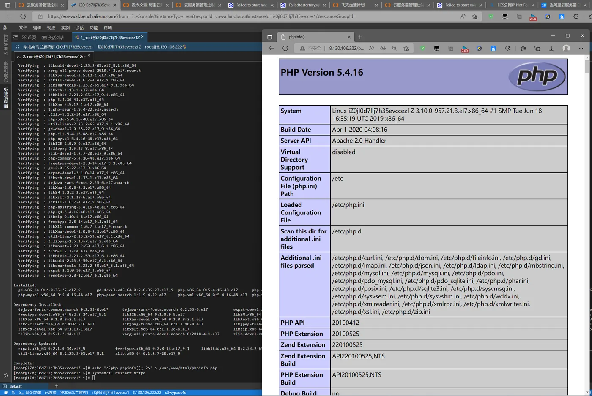Click 8.130.106.222:22 in the status bar
The height and width of the screenshot is (396, 592).
tap(147, 393)
